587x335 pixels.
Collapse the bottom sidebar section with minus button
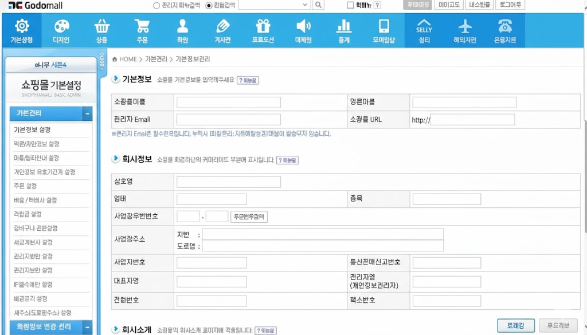tap(87, 327)
